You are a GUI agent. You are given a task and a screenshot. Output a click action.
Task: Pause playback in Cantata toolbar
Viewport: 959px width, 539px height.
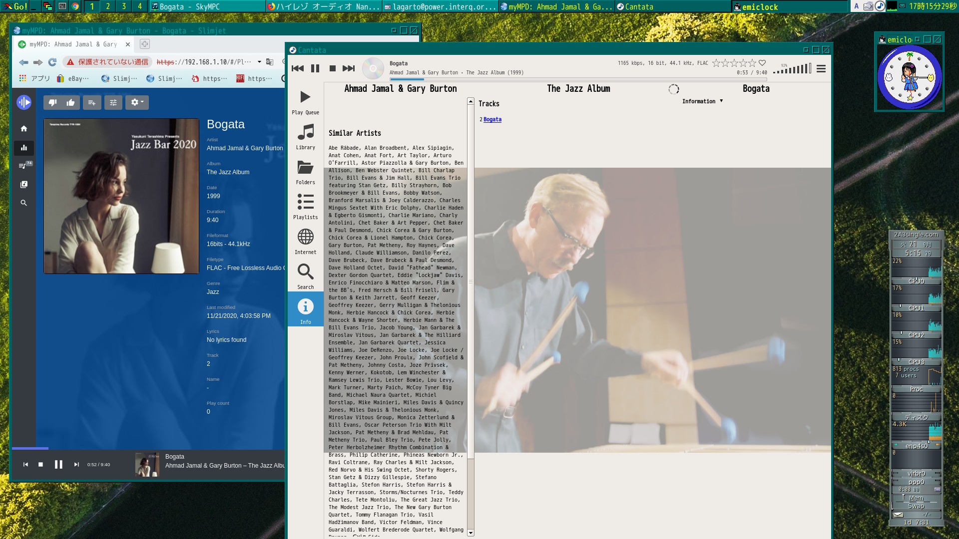315,68
